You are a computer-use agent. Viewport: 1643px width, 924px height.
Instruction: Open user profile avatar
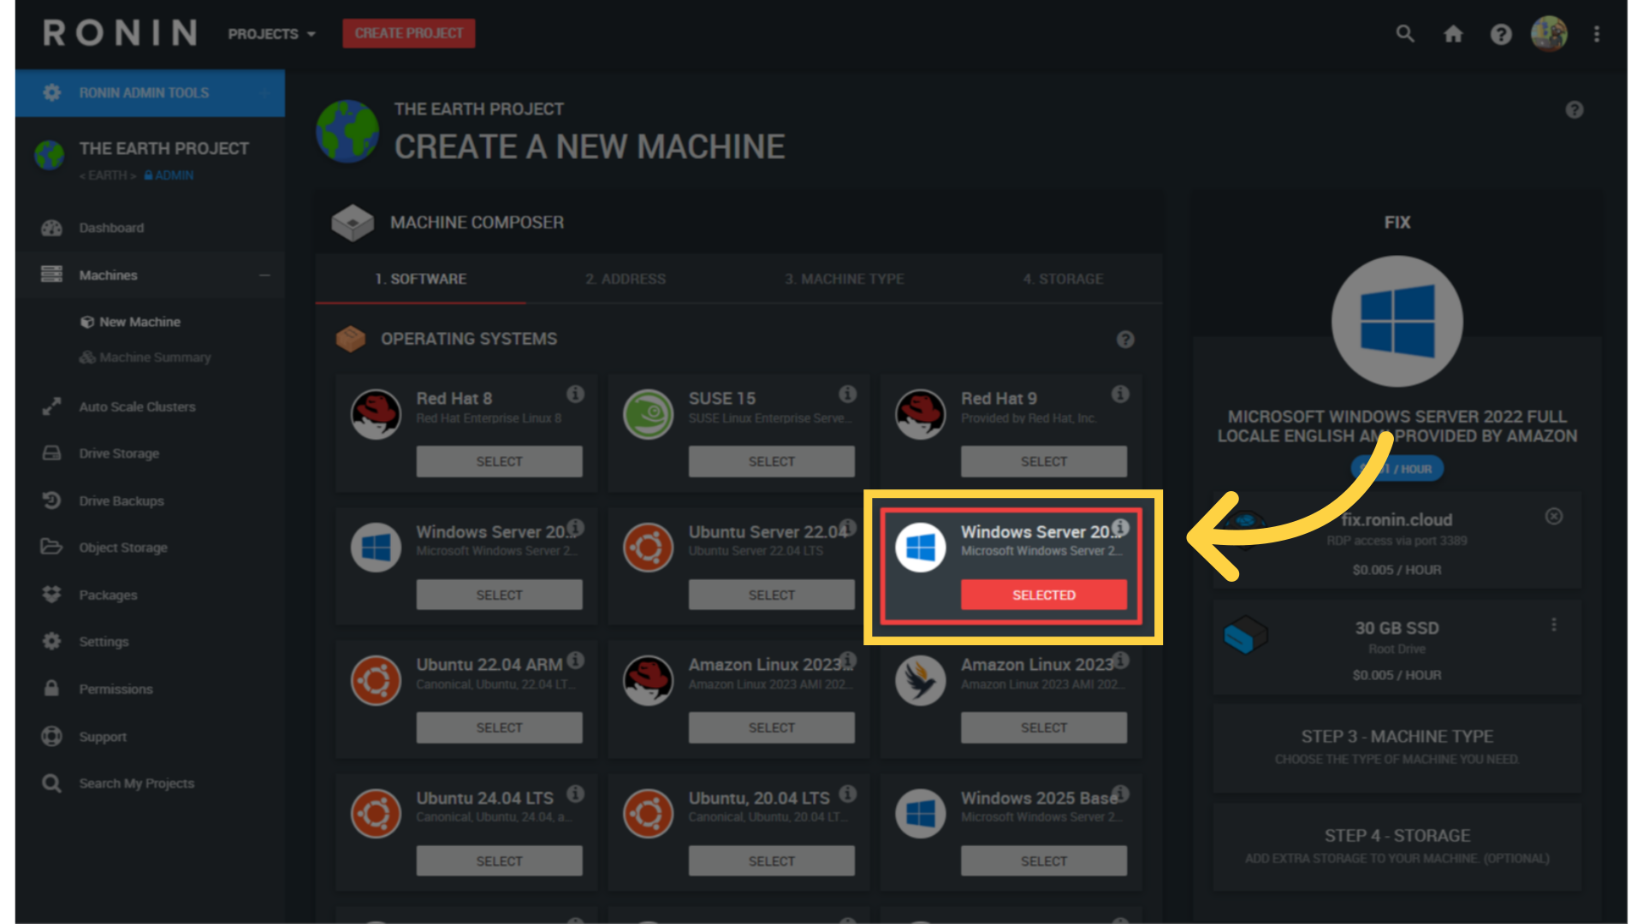pyautogui.click(x=1549, y=33)
